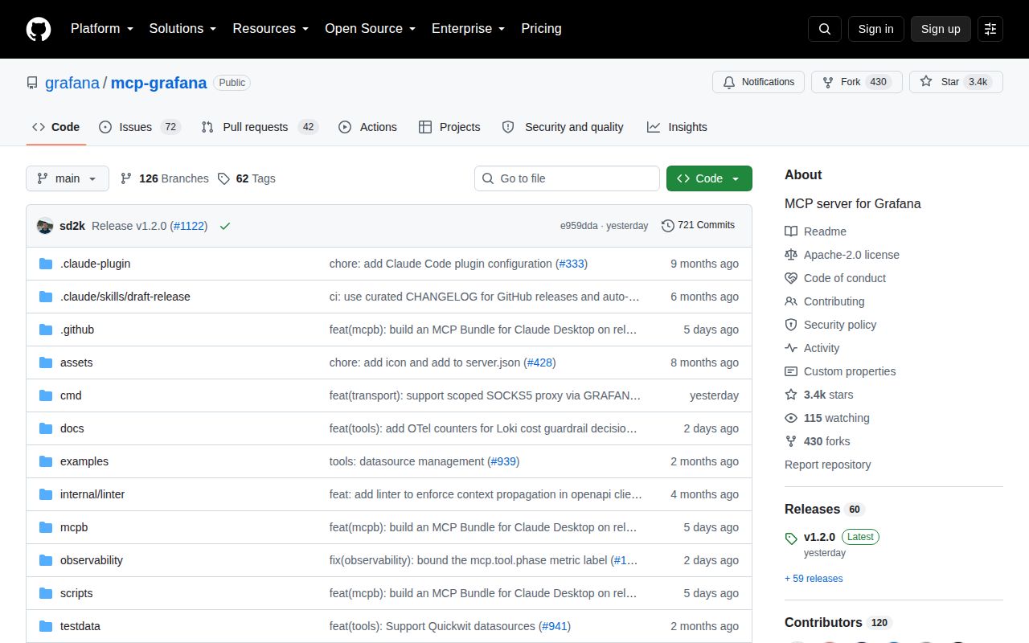View 721 Commits history
Image resolution: width=1029 pixels, height=643 pixels.
[x=698, y=225]
